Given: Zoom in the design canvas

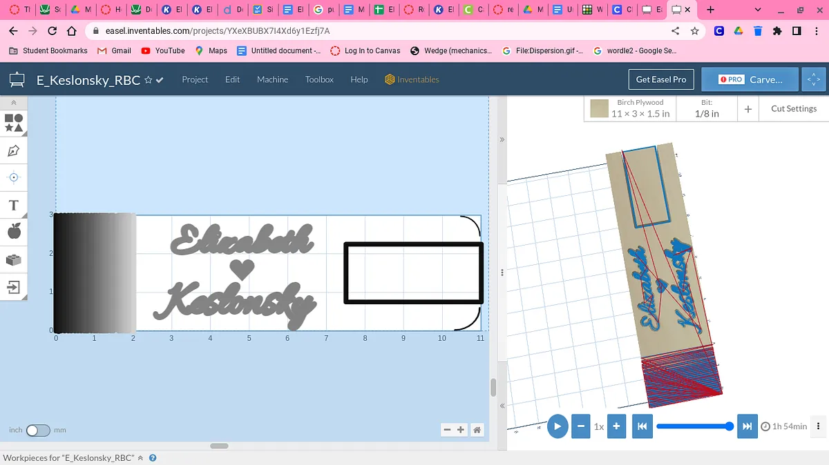Looking at the screenshot, I should (x=461, y=430).
